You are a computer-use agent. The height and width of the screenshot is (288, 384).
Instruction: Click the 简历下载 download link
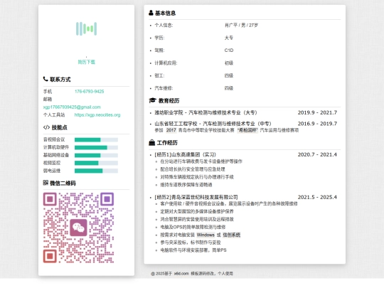86,62
